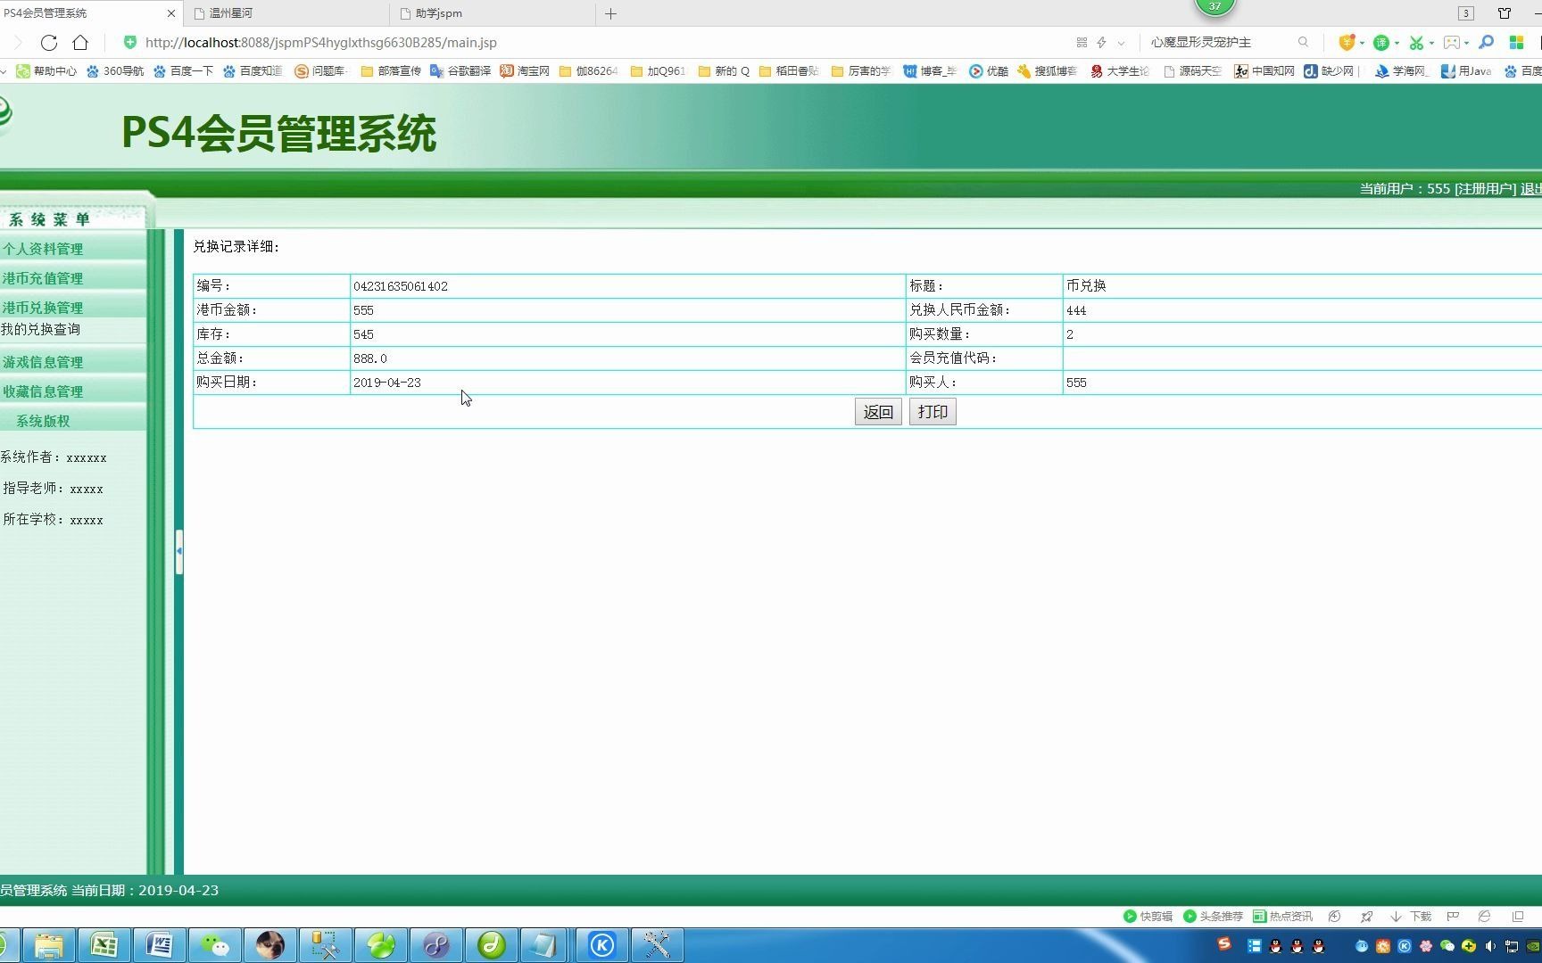Expand 收藏信息管理 menu section
This screenshot has height=963, width=1542.
coord(72,391)
